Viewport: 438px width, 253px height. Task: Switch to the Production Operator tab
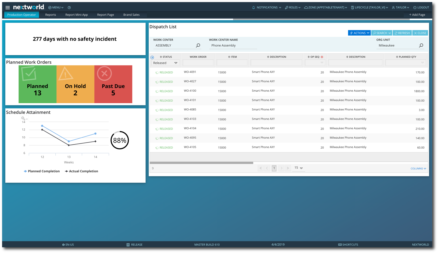pos(21,15)
